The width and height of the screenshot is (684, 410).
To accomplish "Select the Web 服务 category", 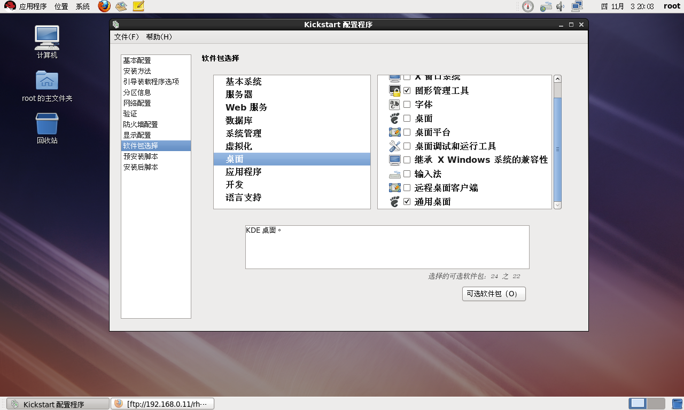I will tap(292, 107).
